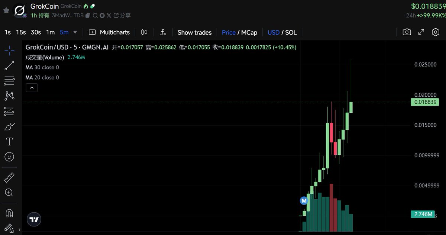Select the trend line drawing tool
Image resolution: width=446 pixels, height=235 pixels.
[9, 66]
